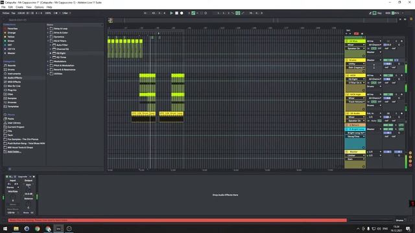Viewport: 415px width, 233px height.
Task: Open the 1 Bar quantization menu
Action: point(66,13)
